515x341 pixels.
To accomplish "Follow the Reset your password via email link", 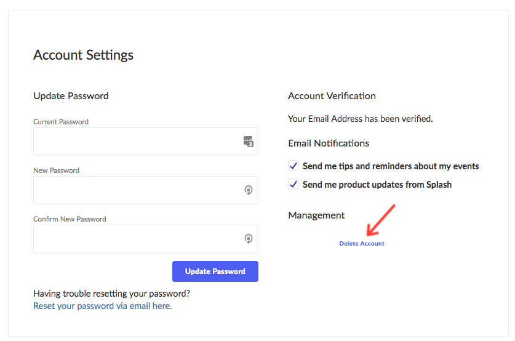I will tap(103, 306).
